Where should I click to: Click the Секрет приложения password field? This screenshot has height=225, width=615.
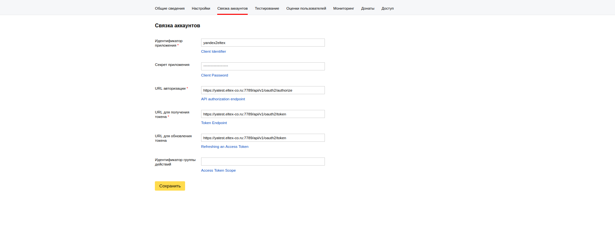pos(263,67)
